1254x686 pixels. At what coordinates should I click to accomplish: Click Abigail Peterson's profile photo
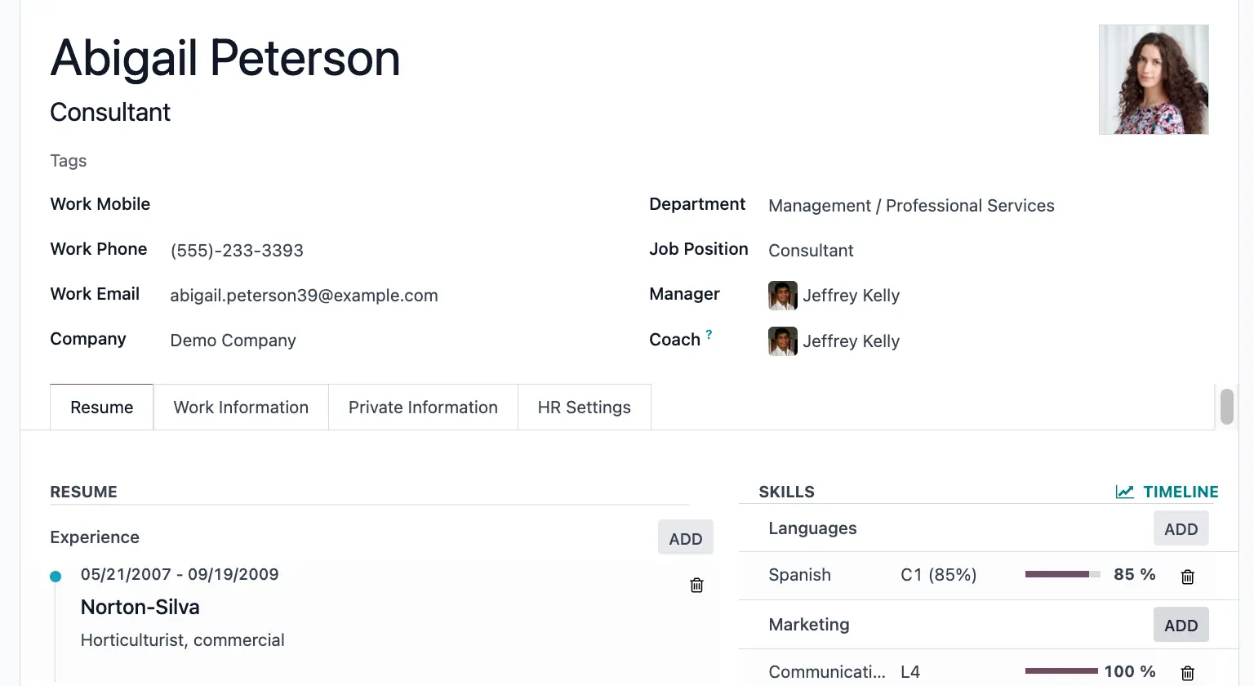point(1154,79)
